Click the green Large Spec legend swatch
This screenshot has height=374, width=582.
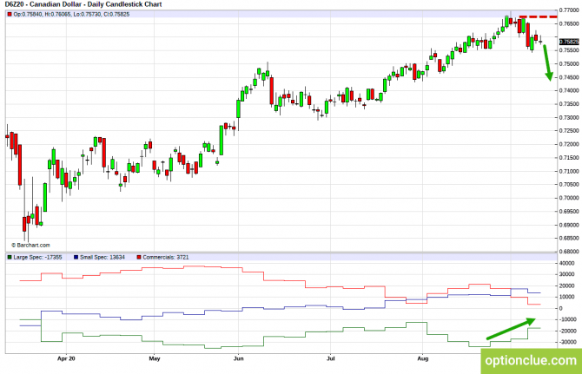(10, 257)
